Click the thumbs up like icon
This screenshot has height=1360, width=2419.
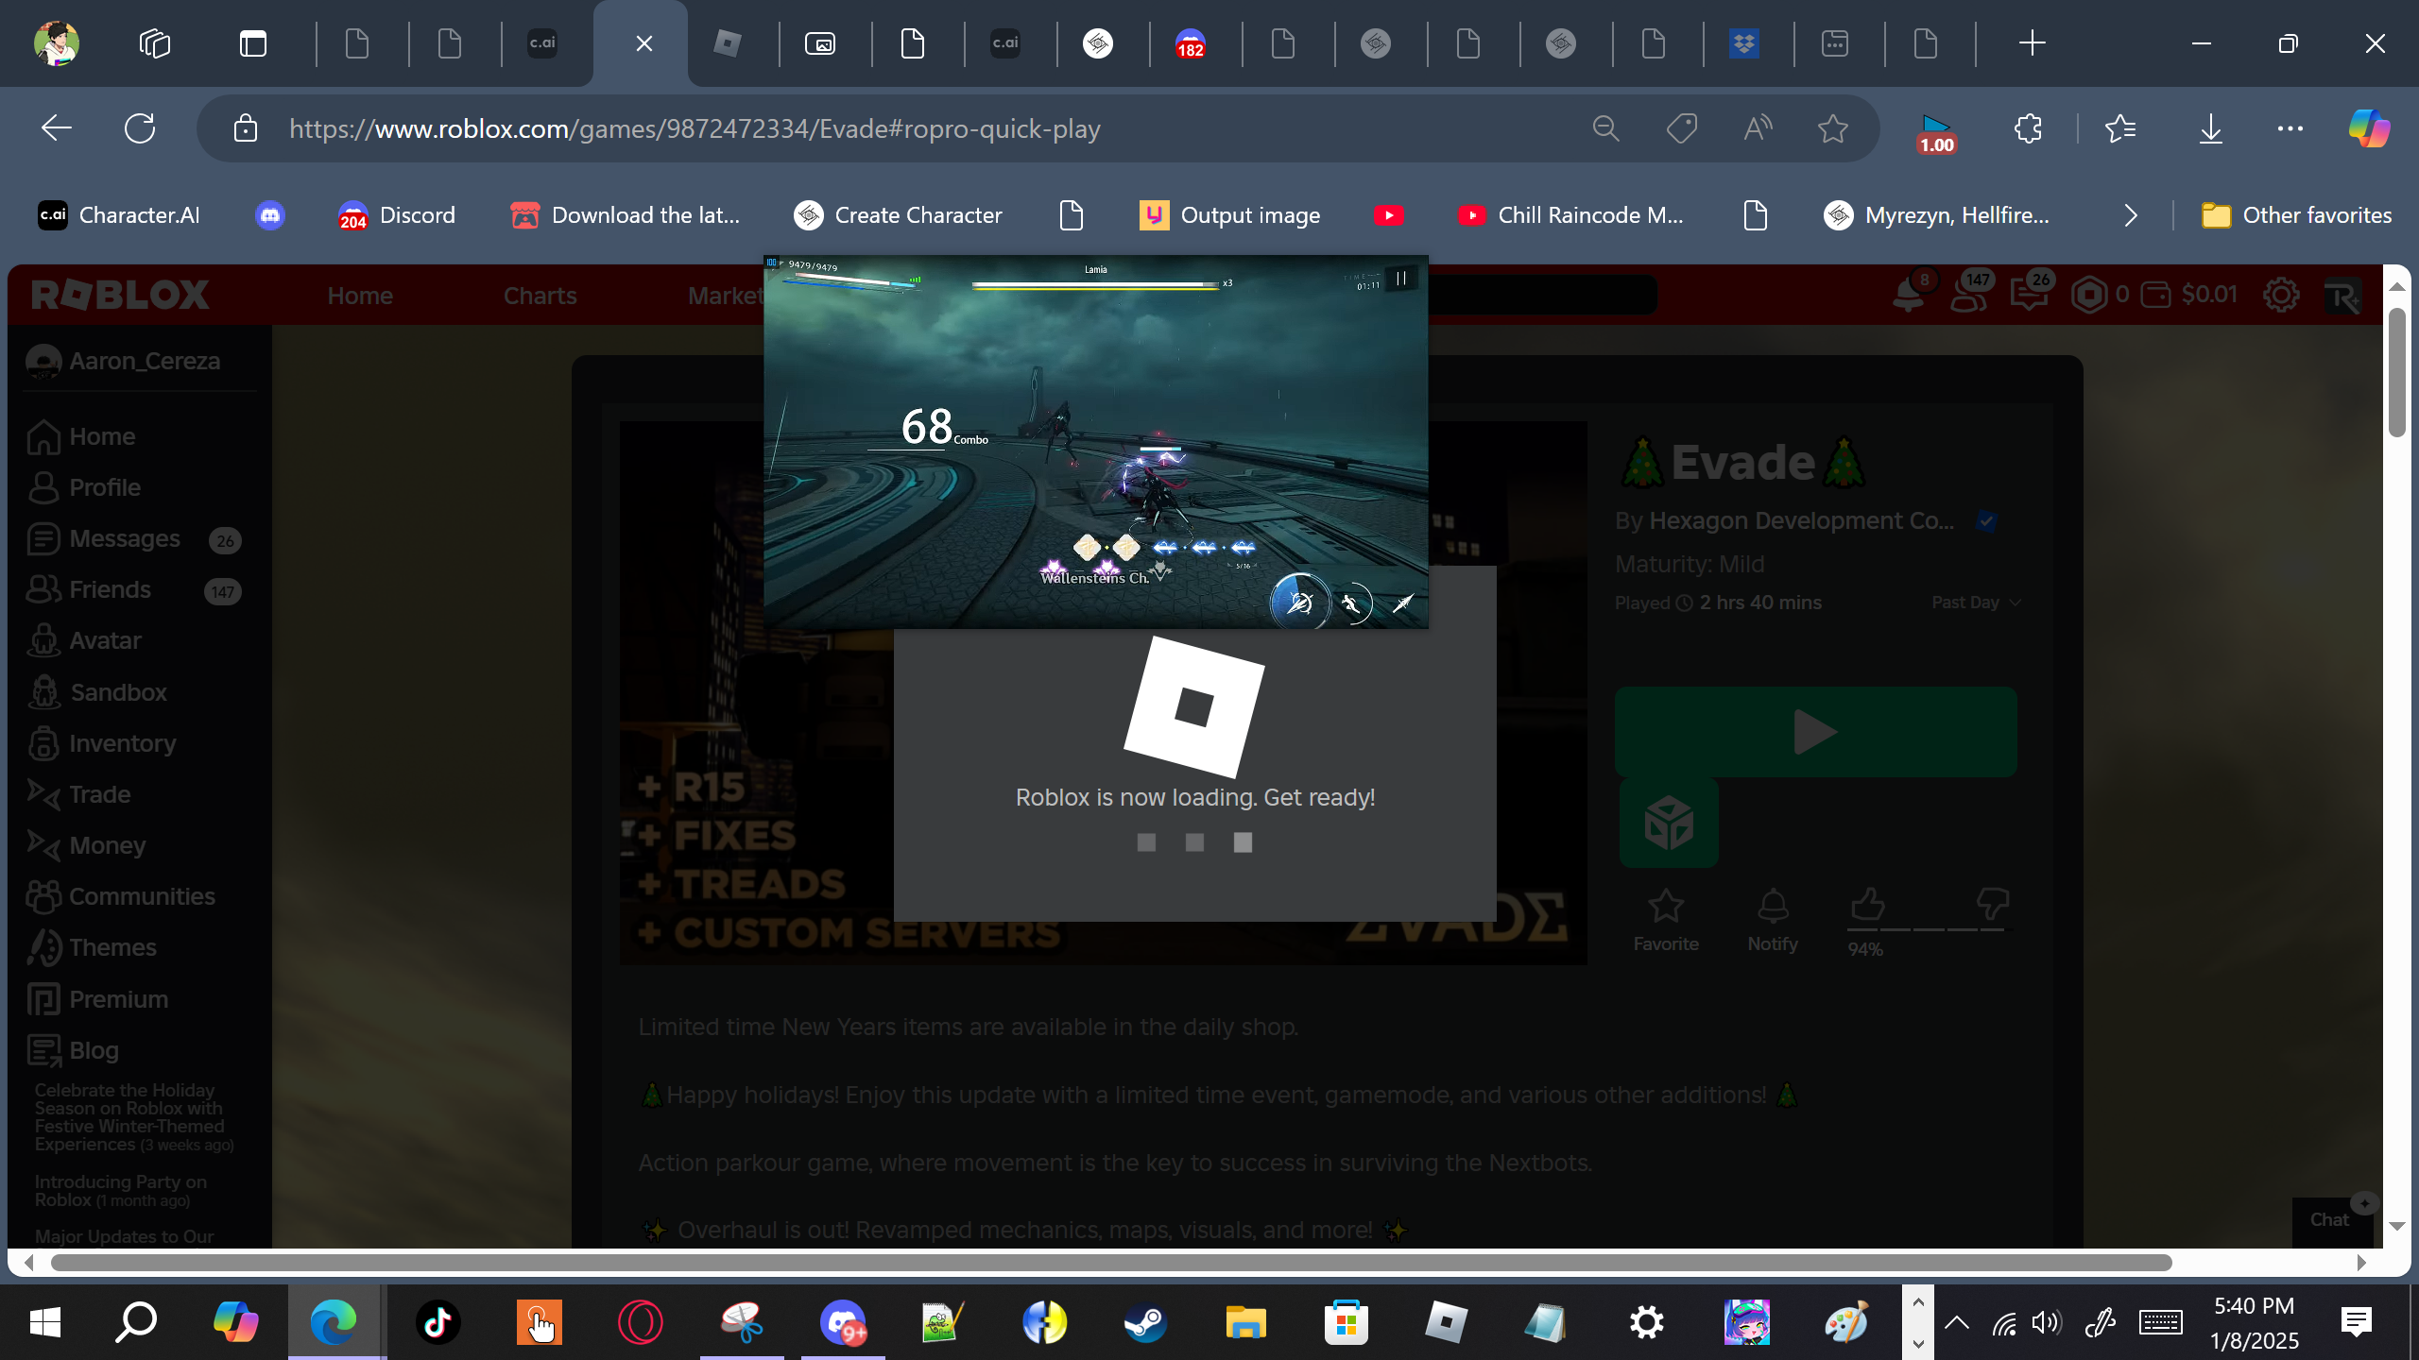(1867, 904)
